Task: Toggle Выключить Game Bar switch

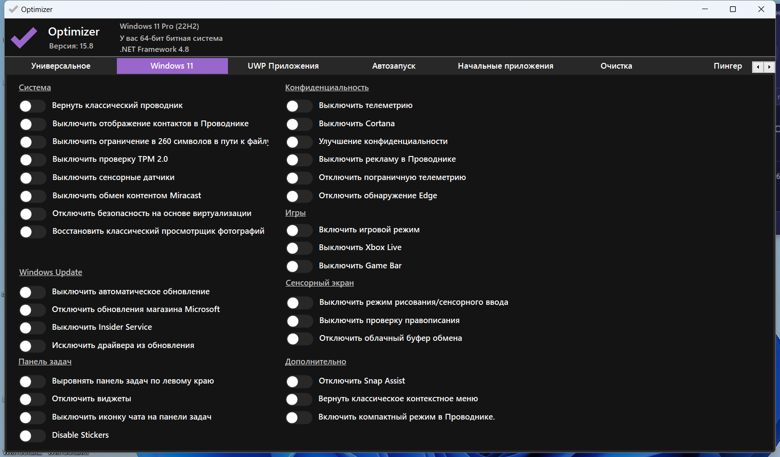Action: (299, 266)
